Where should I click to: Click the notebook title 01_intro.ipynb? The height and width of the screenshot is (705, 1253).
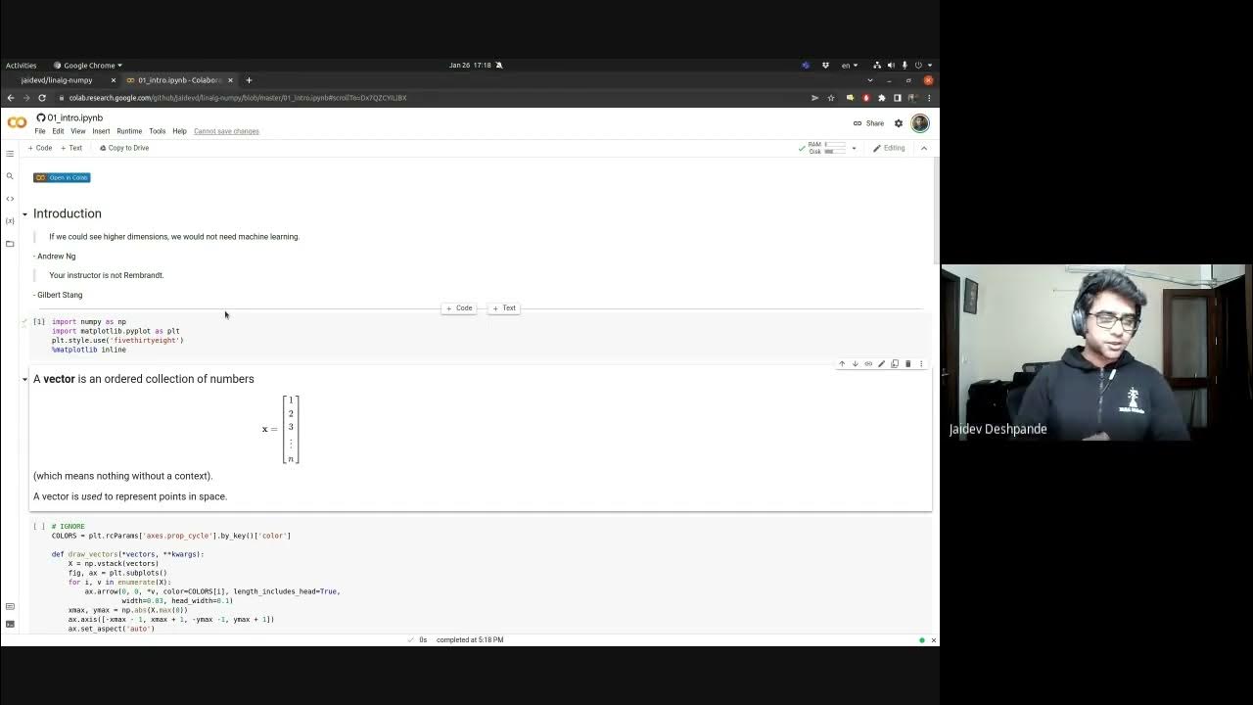[x=75, y=117]
